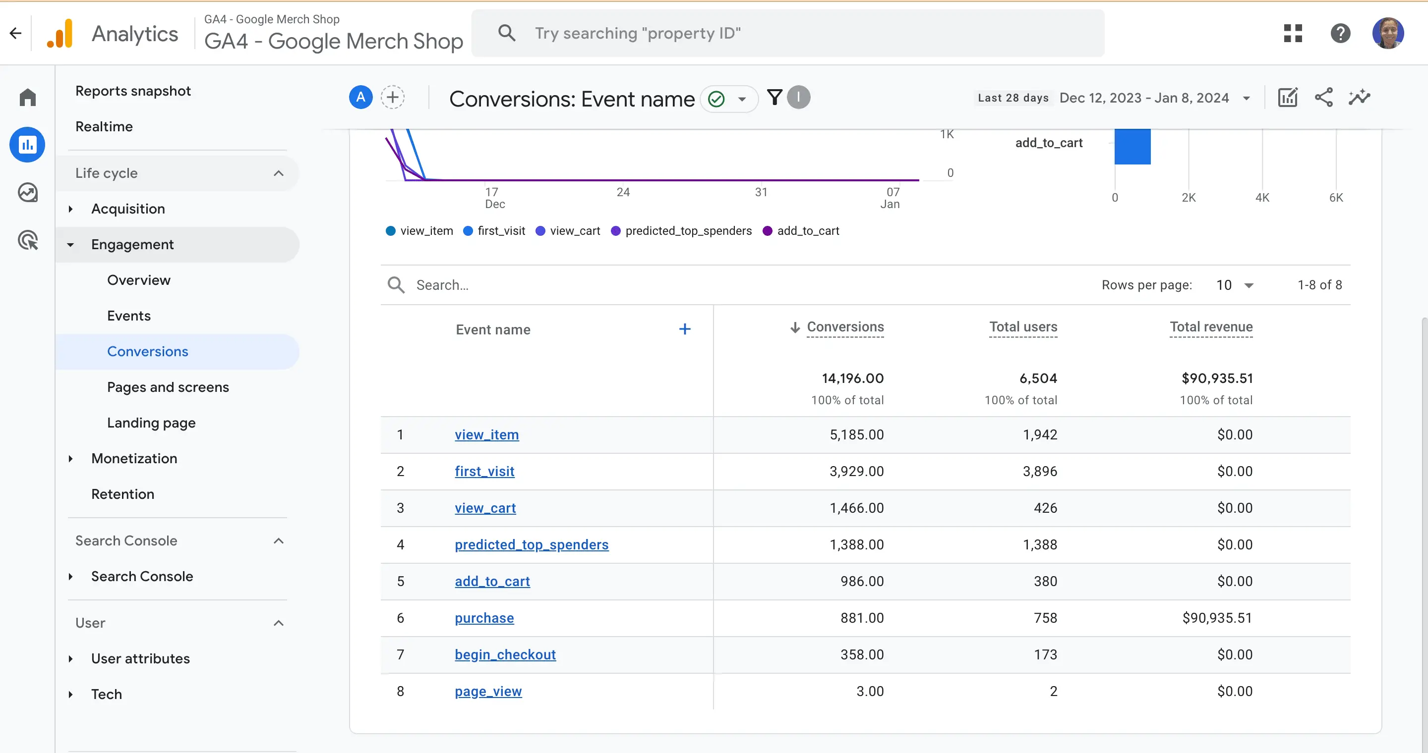Open Engagement Overview
The width and height of the screenshot is (1428, 753).
pyautogui.click(x=139, y=280)
